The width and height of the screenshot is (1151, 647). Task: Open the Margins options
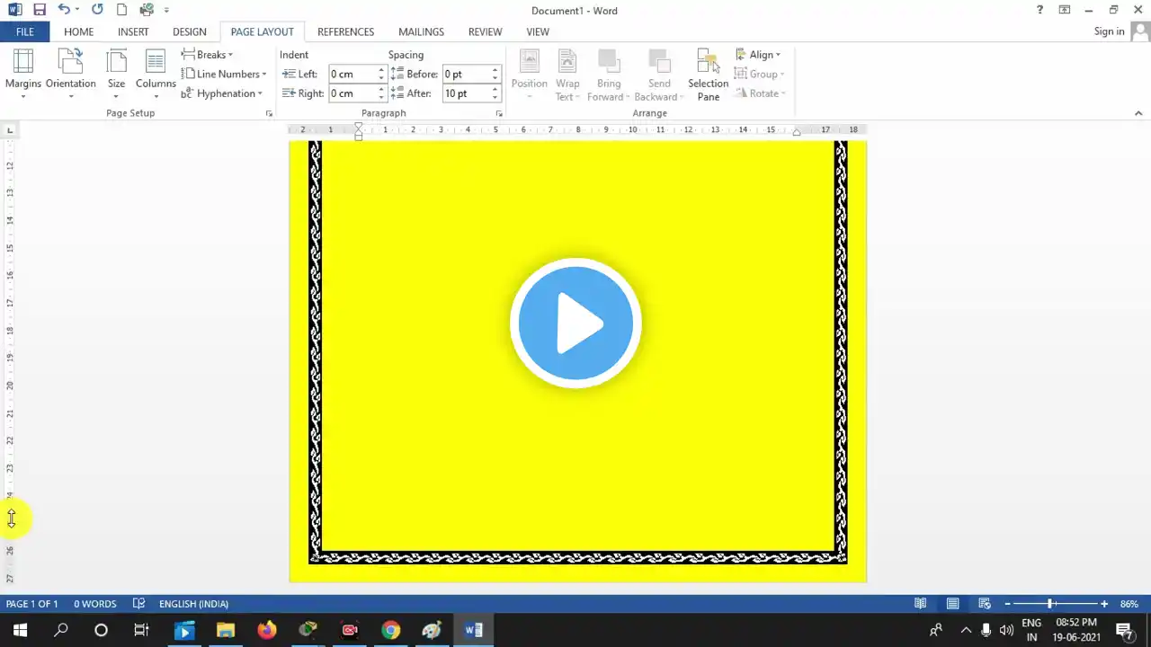pyautogui.click(x=23, y=73)
